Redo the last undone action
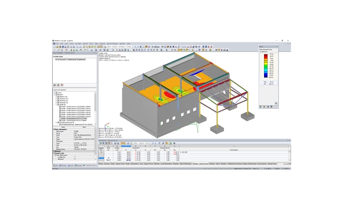 point(80,46)
